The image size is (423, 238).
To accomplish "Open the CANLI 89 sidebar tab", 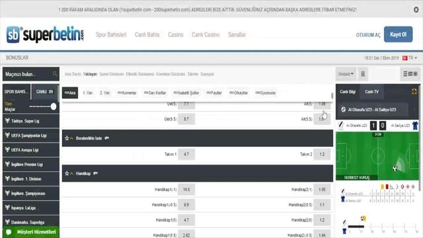I will point(45,92).
